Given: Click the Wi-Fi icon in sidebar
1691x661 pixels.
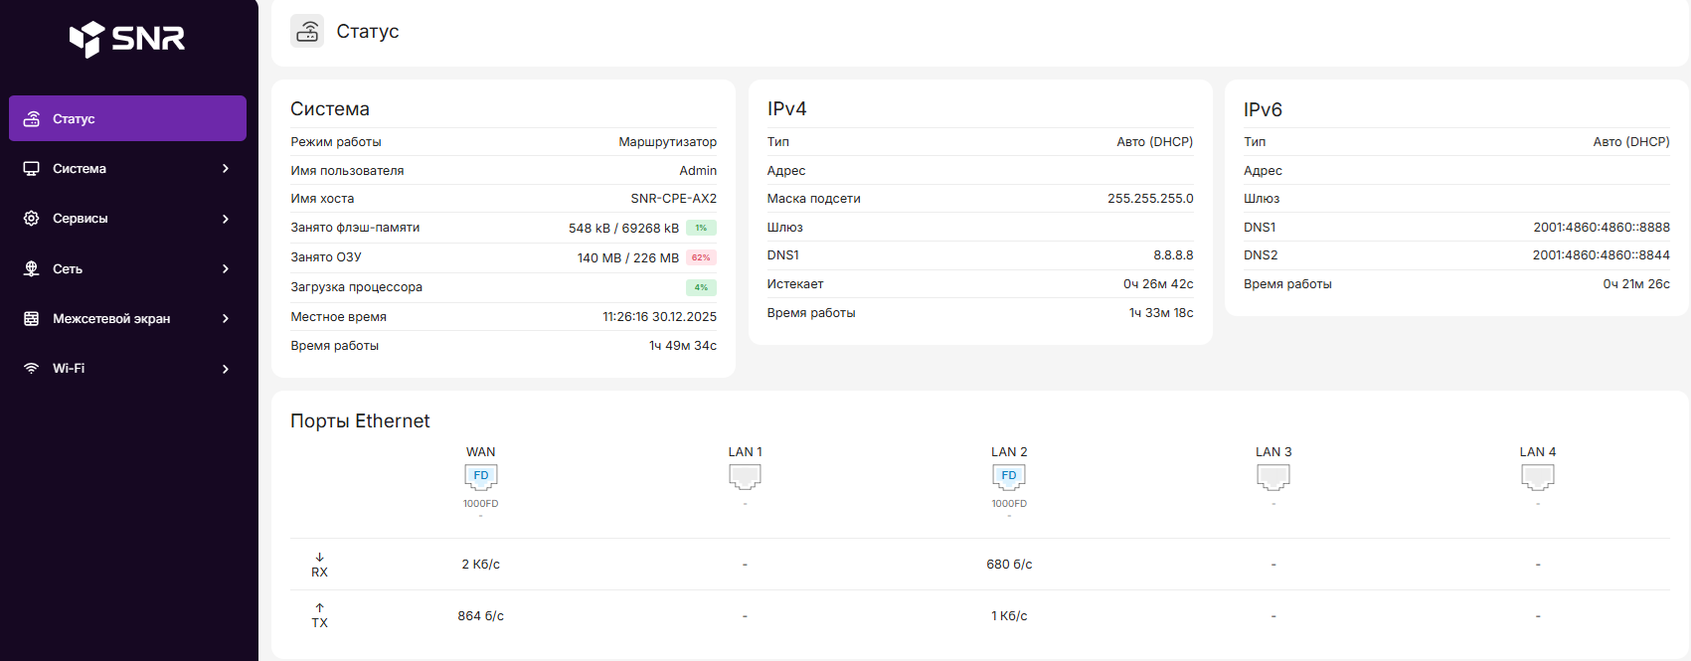Looking at the screenshot, I should click(x=32, y=368).
